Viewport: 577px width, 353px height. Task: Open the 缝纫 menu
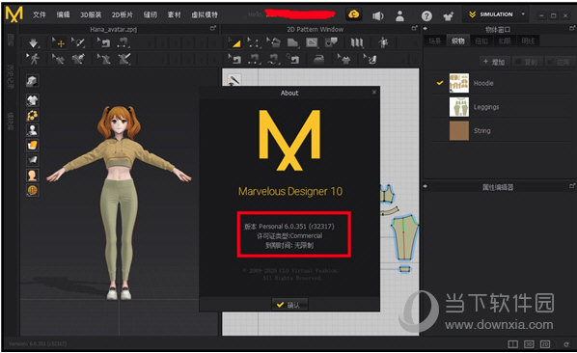[151, 14]
